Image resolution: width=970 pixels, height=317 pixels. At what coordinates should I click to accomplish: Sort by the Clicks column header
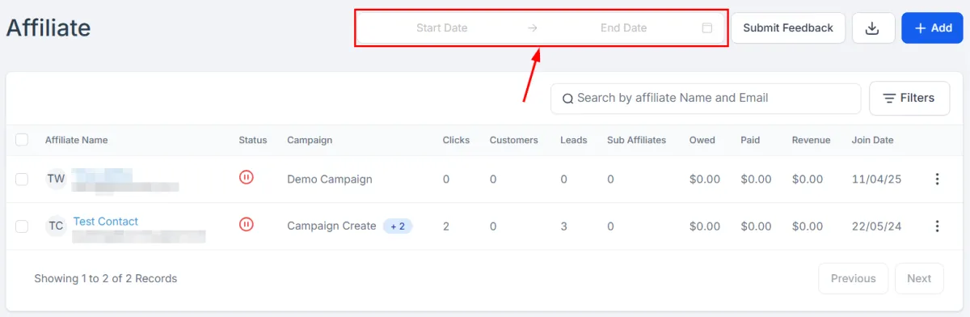[456, 140]
